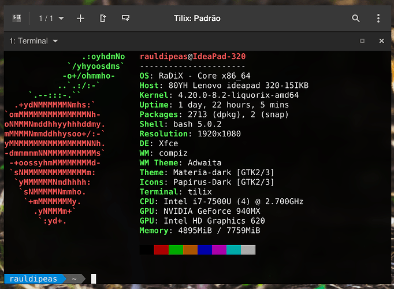Click the black color block

pyautogui.click(x=147, y=250)
